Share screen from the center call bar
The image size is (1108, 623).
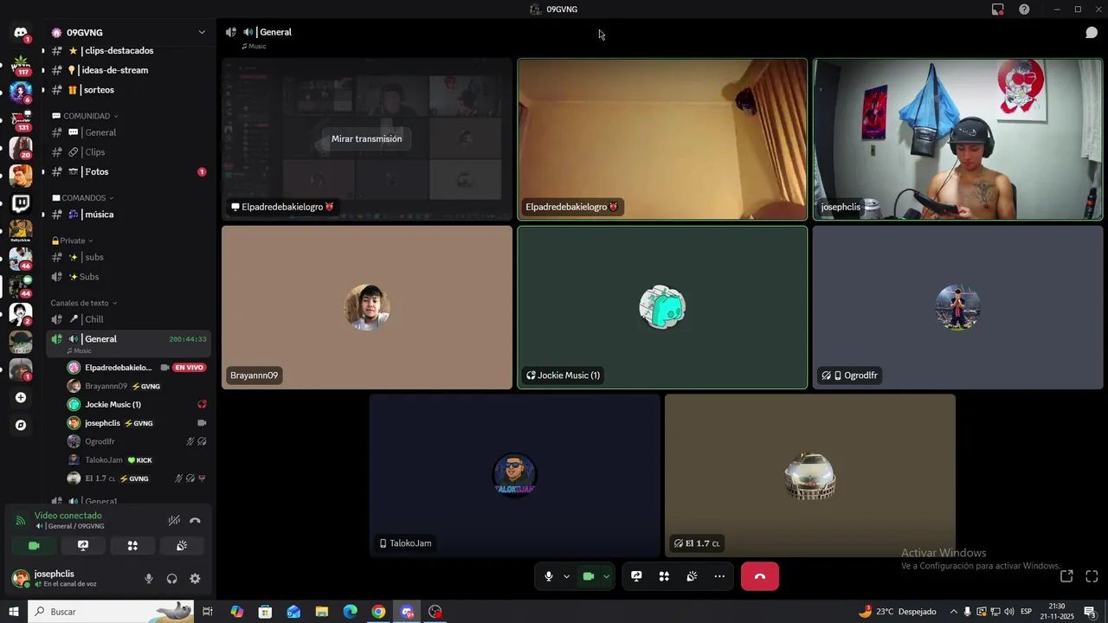(636, 576)
